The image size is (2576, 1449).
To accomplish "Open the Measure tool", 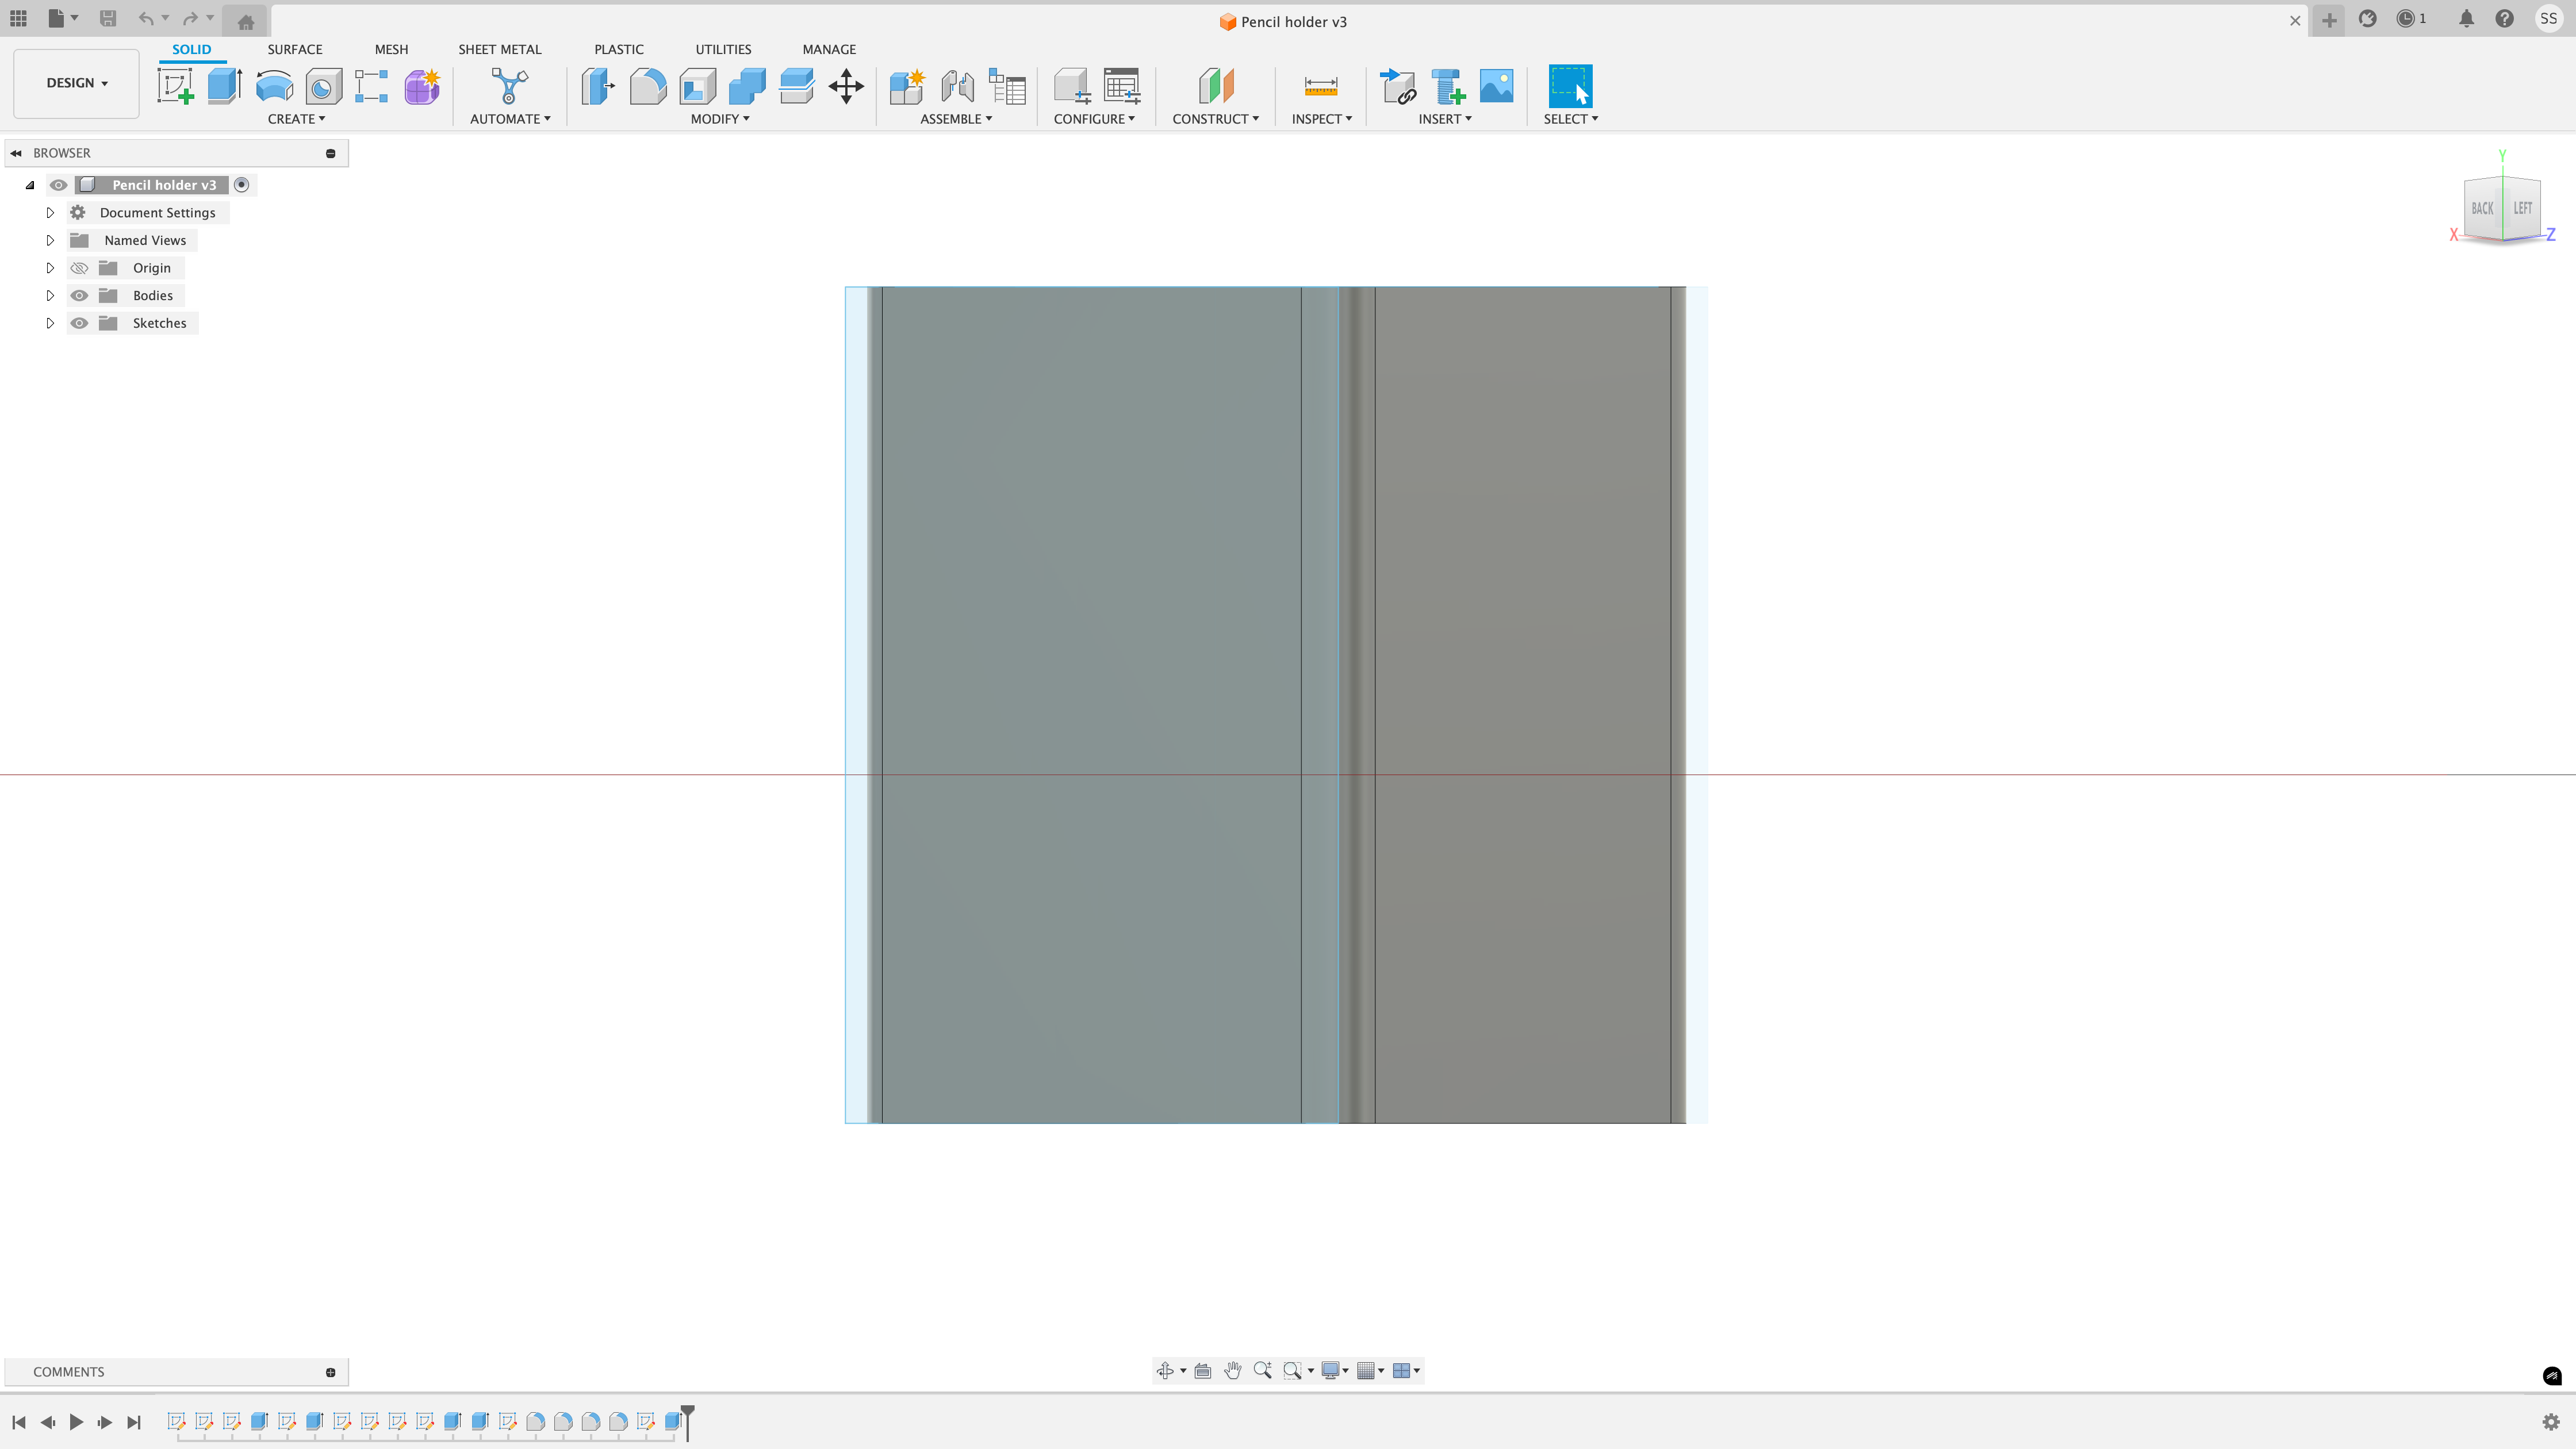I will 1321,86.
